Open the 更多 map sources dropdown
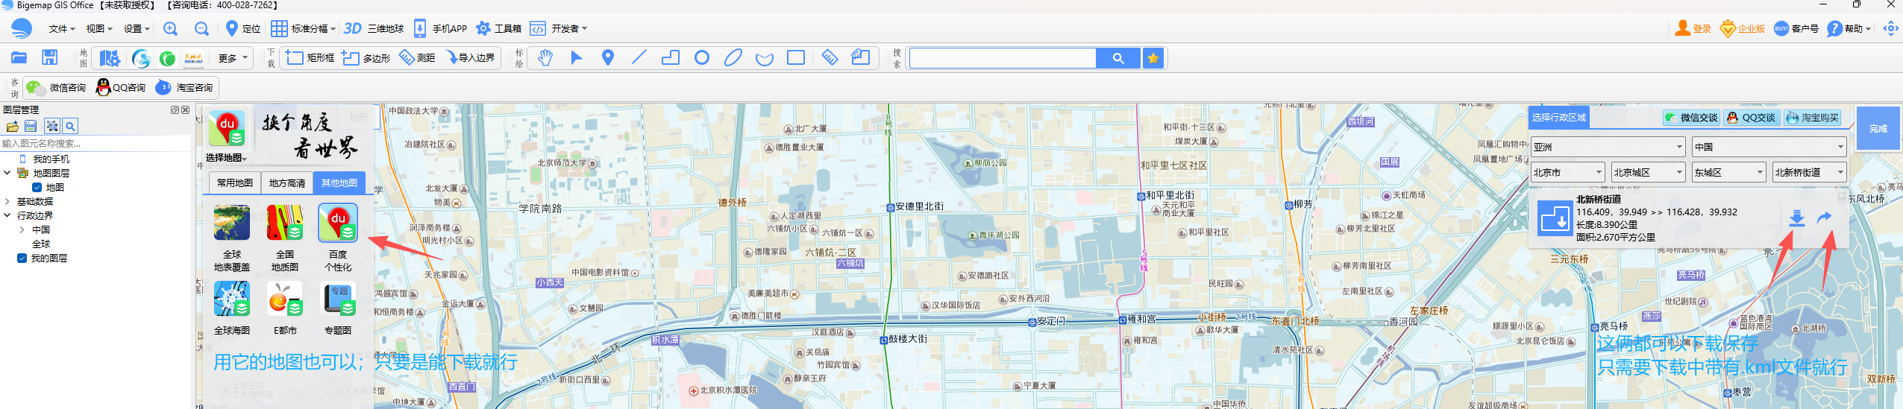The image size is (1903, 409). [x=233, y=57]
